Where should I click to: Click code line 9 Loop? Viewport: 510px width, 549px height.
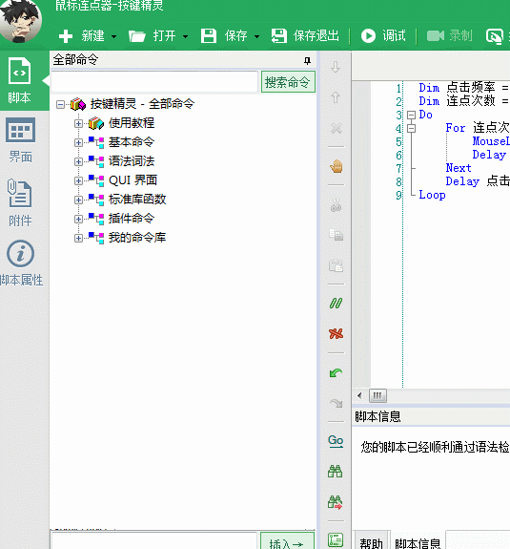pos(432,195)
